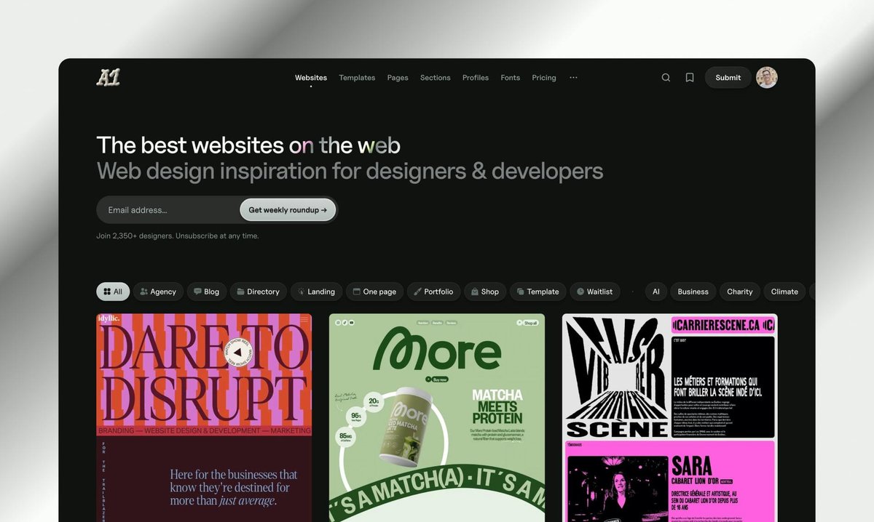Open the Carrierescene.ca website thumbnail
This screenshot has width=874, height=522.
tap(670, 417)
